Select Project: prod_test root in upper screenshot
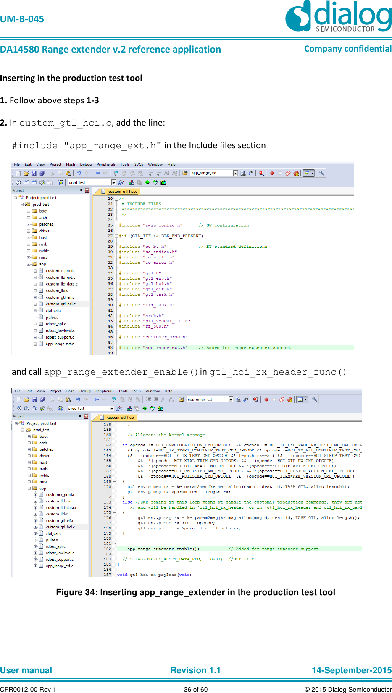 [41, 198]
